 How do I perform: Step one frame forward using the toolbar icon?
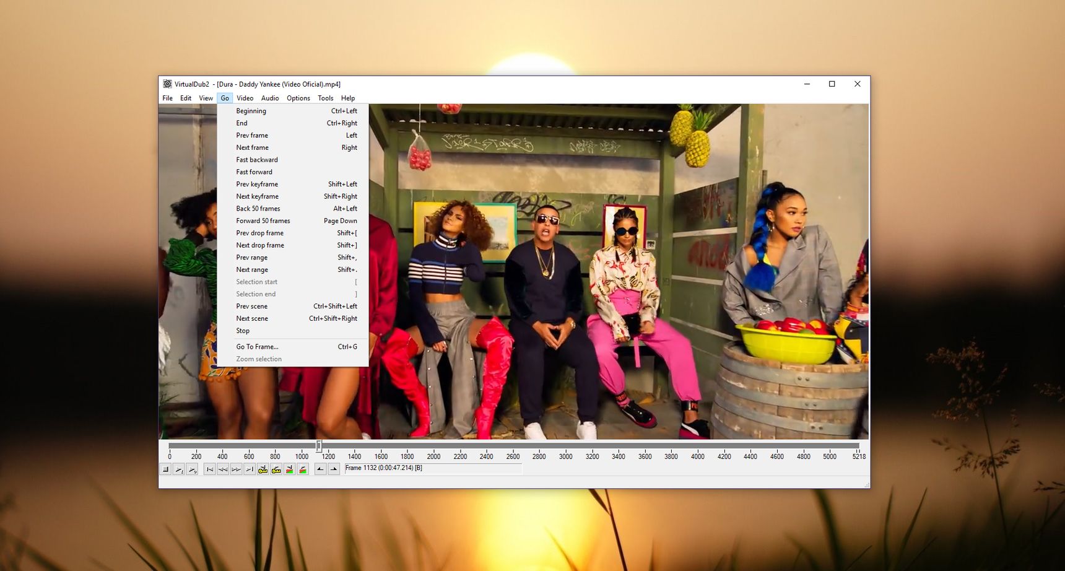tap(236, 469)
